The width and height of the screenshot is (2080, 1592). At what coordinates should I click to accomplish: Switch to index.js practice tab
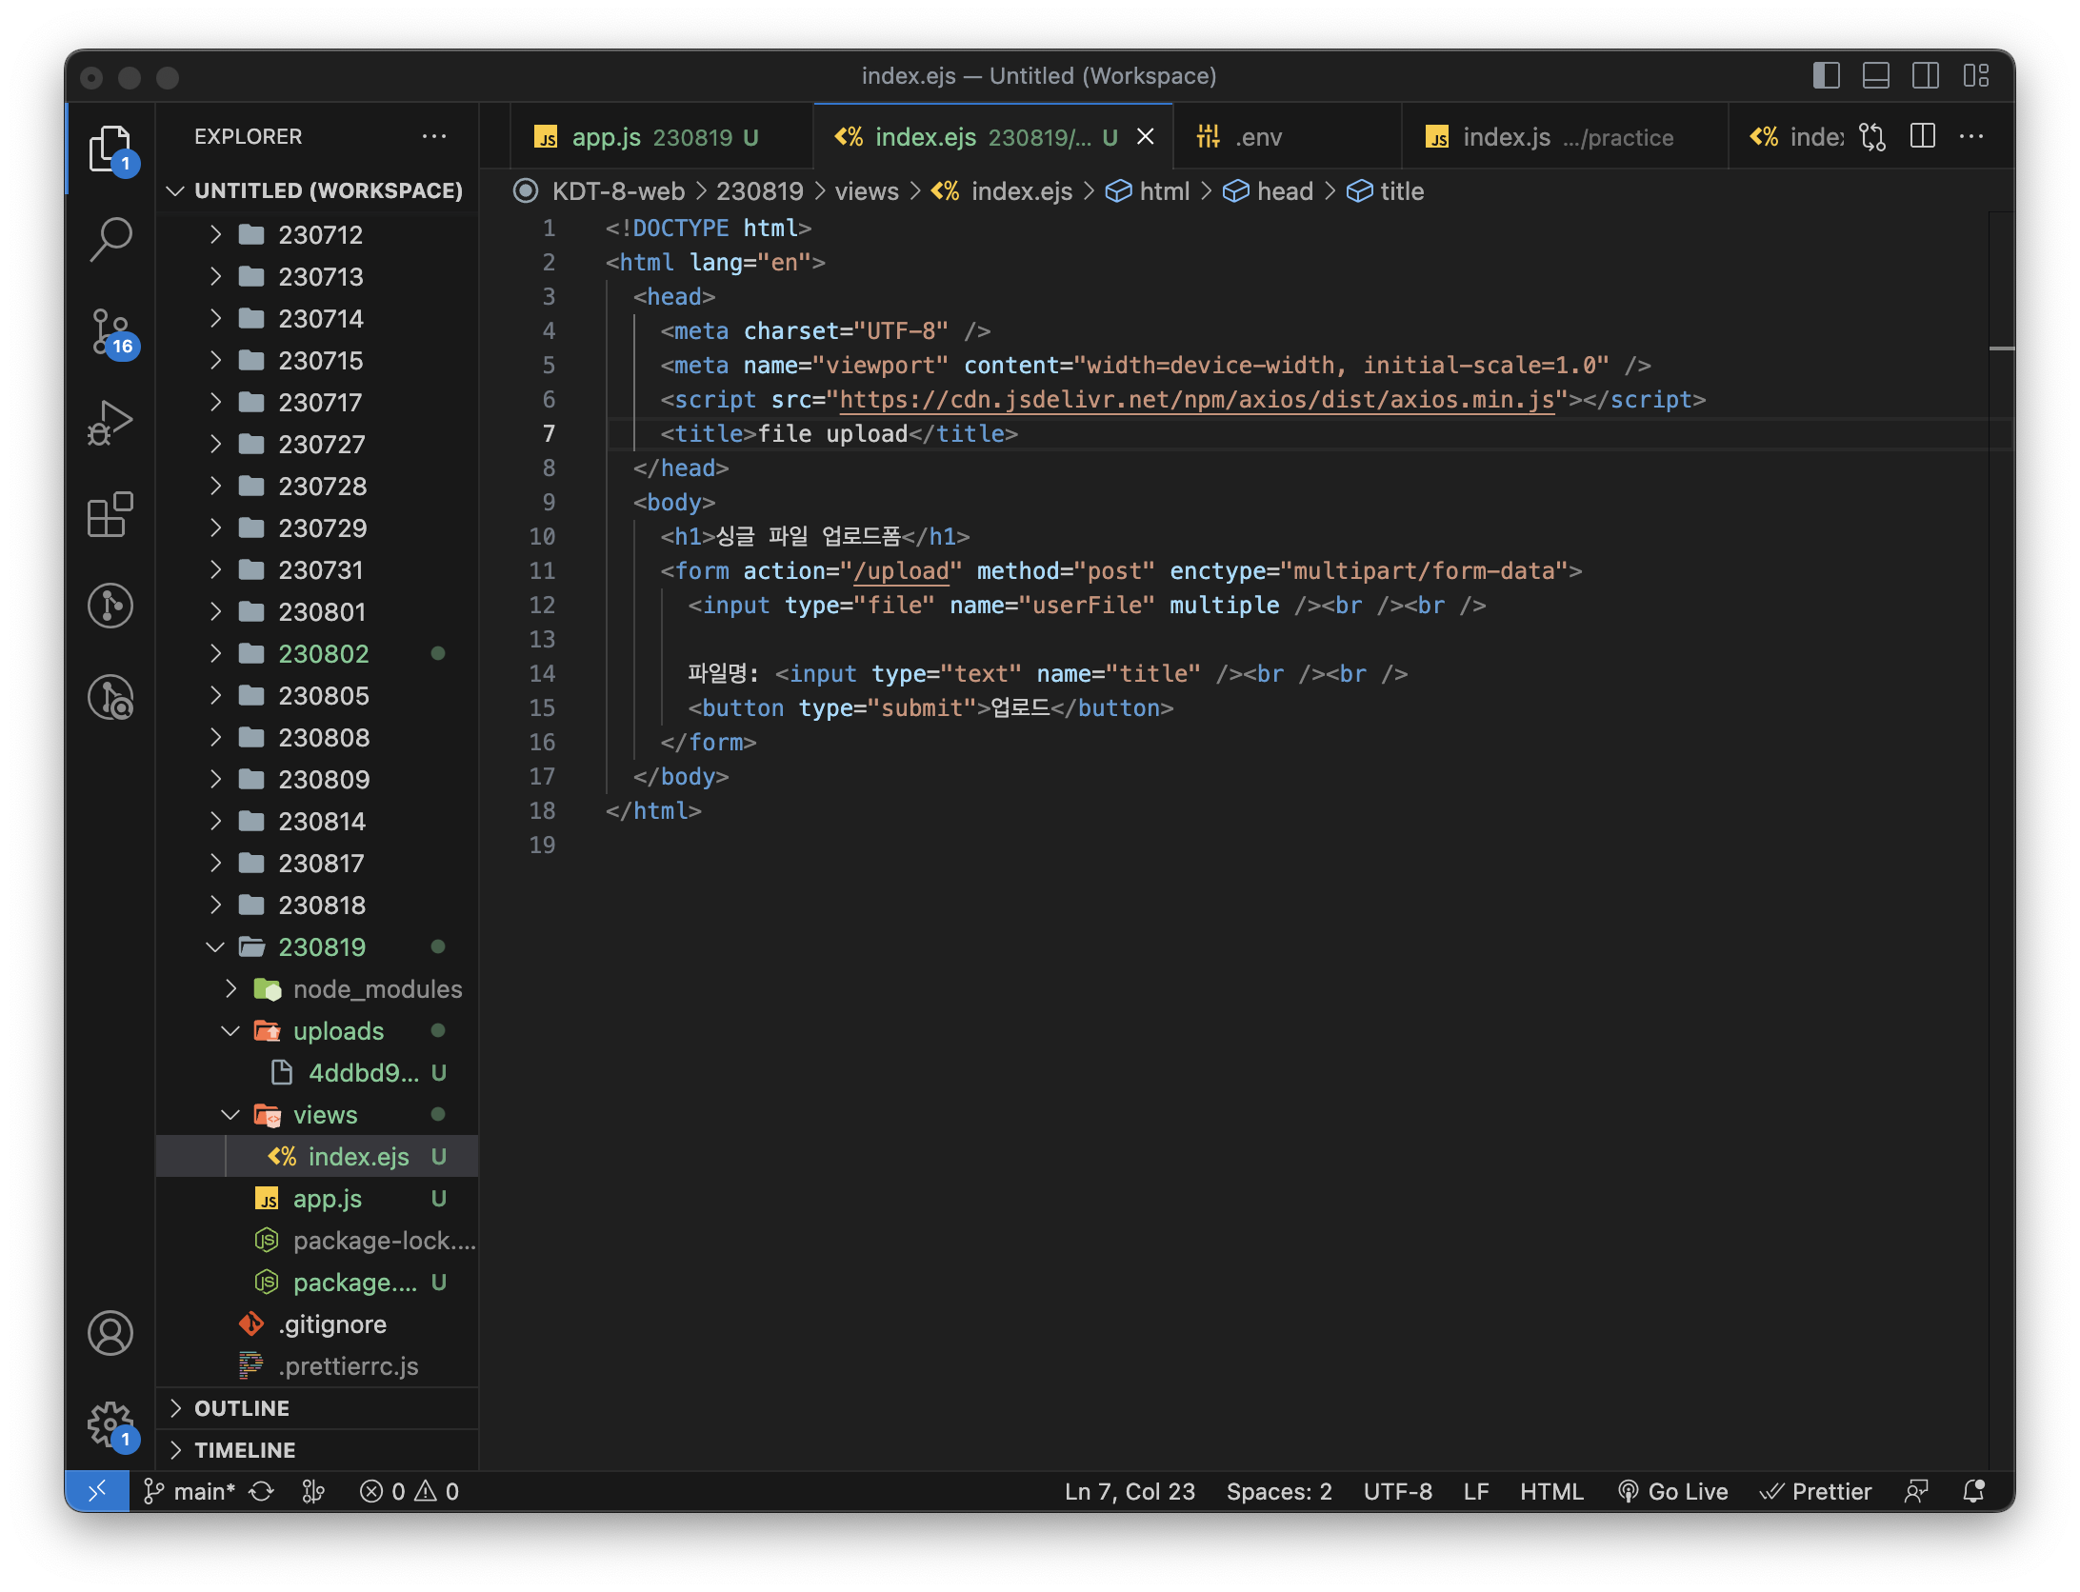click(x=1564, y=137)
